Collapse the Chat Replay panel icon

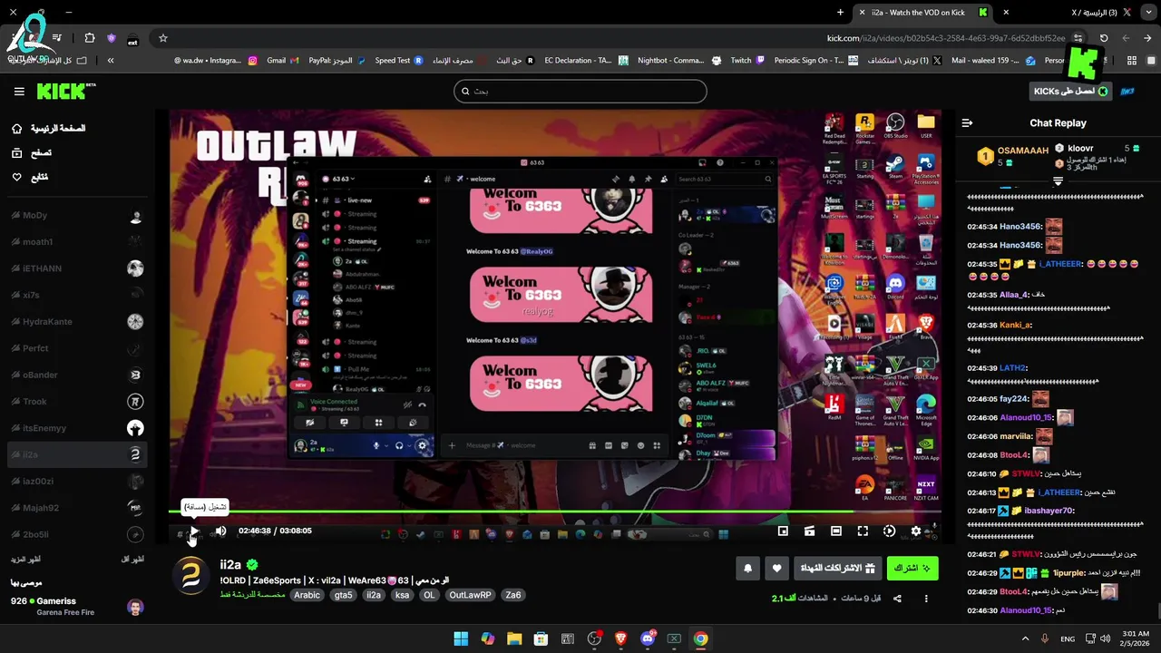click(967, 123)
